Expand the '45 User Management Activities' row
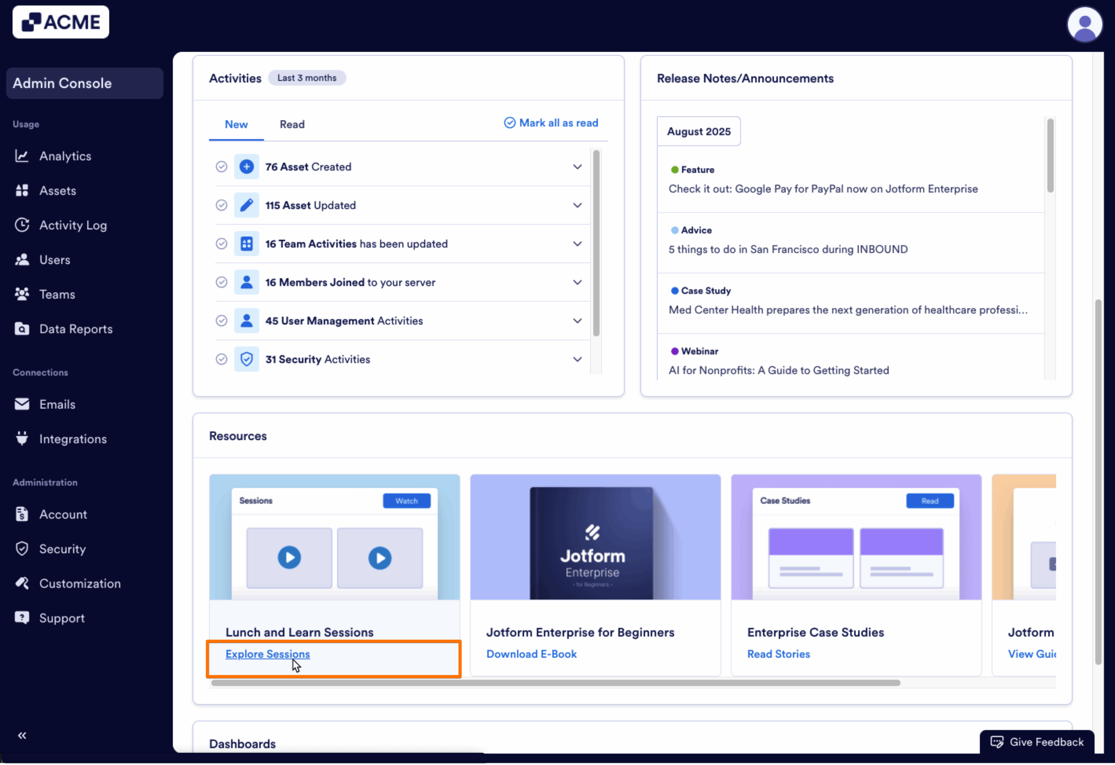 tap(577, 321)
